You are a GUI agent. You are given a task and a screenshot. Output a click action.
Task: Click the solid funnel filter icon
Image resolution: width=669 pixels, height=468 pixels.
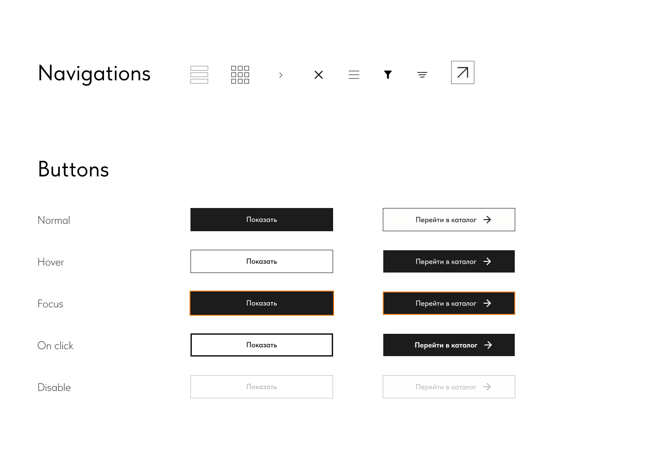tap(388, 75)
